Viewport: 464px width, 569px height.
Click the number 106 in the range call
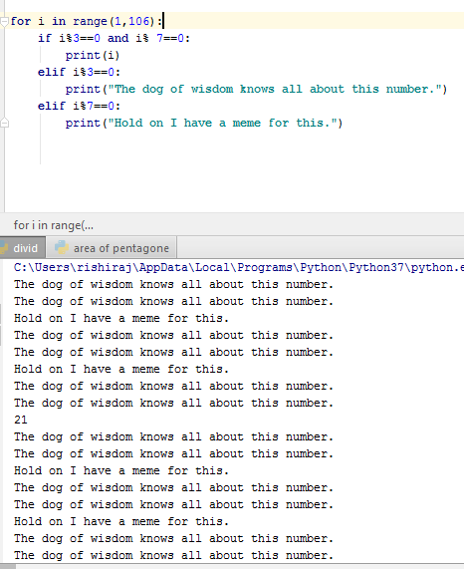138,21
